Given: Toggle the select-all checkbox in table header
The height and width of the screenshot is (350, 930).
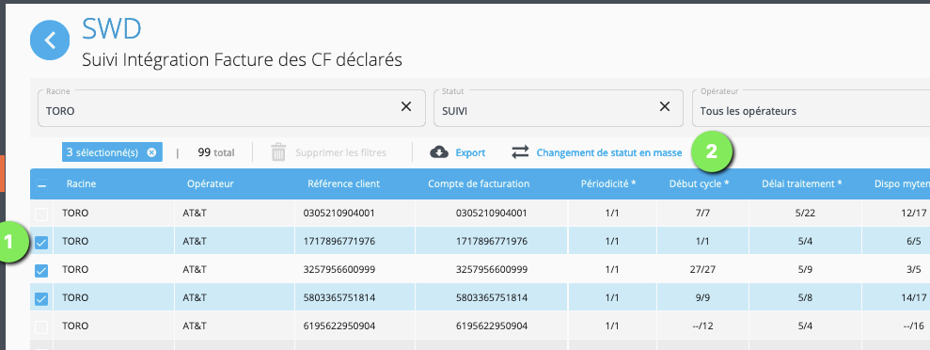Looking at the screenshot, I should pos(41,184).
